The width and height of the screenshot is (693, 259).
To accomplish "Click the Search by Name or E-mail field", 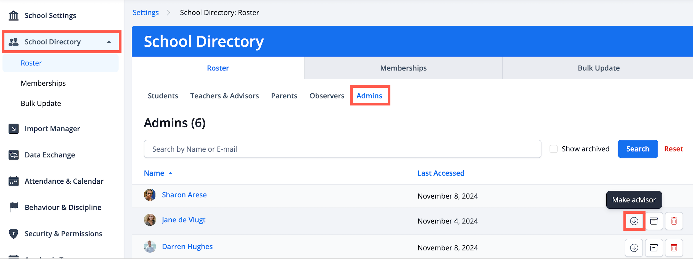I will (342, 149).
